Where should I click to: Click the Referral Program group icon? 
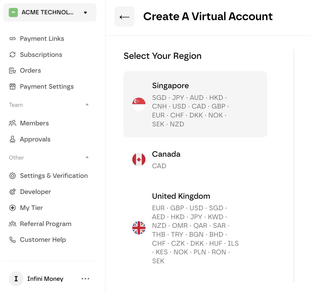click(12, 224)
